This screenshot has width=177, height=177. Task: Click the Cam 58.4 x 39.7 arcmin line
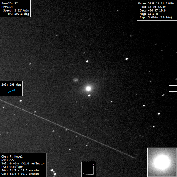pos(20,174)
